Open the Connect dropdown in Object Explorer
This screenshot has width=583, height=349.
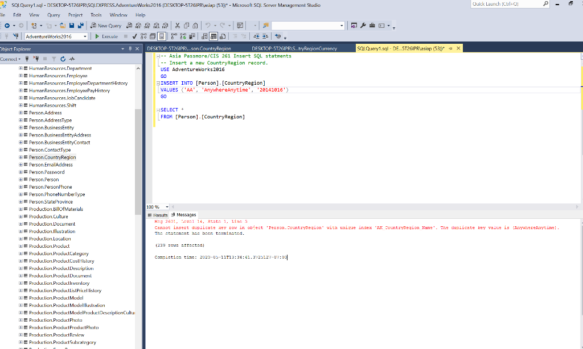coord(10,59)
